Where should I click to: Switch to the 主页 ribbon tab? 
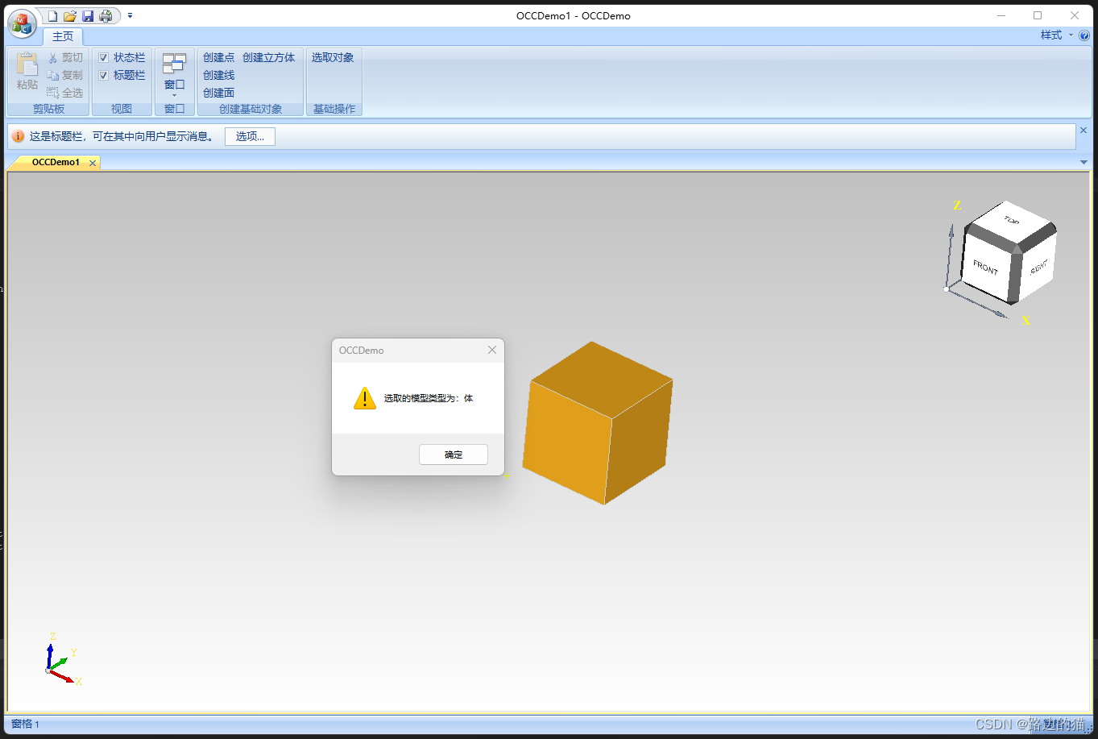(x=62, y=36)
